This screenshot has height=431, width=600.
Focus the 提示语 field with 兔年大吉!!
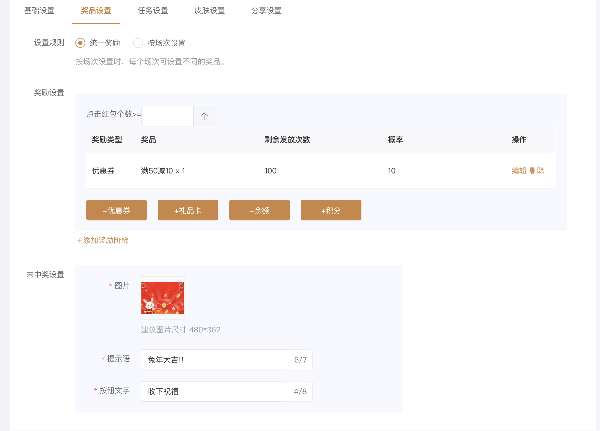(x=227, y=360)
